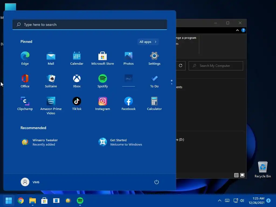Open the All apps list
Image resolution: width=276 pixels, height=207 pixels.
(x=148, y=42)
